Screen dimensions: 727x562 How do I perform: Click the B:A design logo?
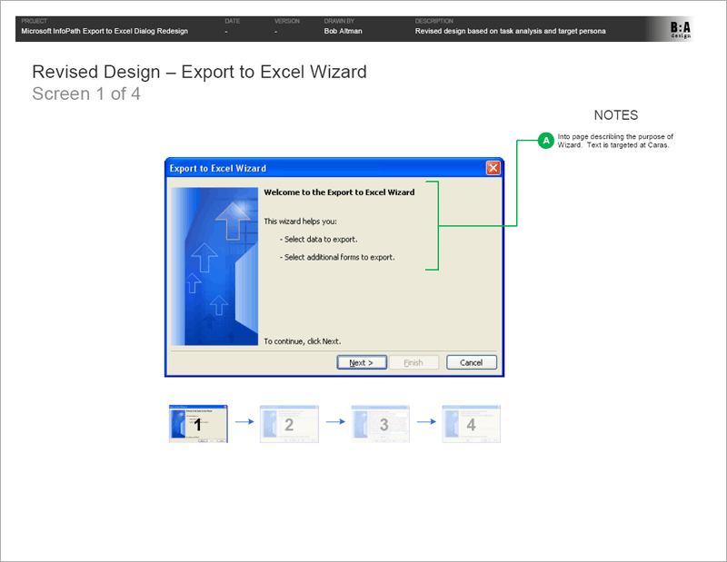click(x=680, y=30)
